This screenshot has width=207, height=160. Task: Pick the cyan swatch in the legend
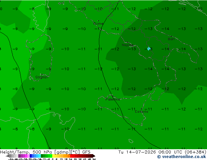[40, 156]
